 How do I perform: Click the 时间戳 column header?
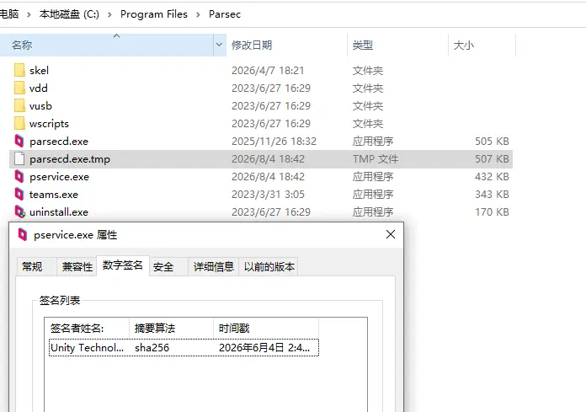pyautogui.click(x=266, y=329)
